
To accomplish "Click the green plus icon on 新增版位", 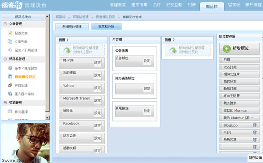I will coord(227,49).
